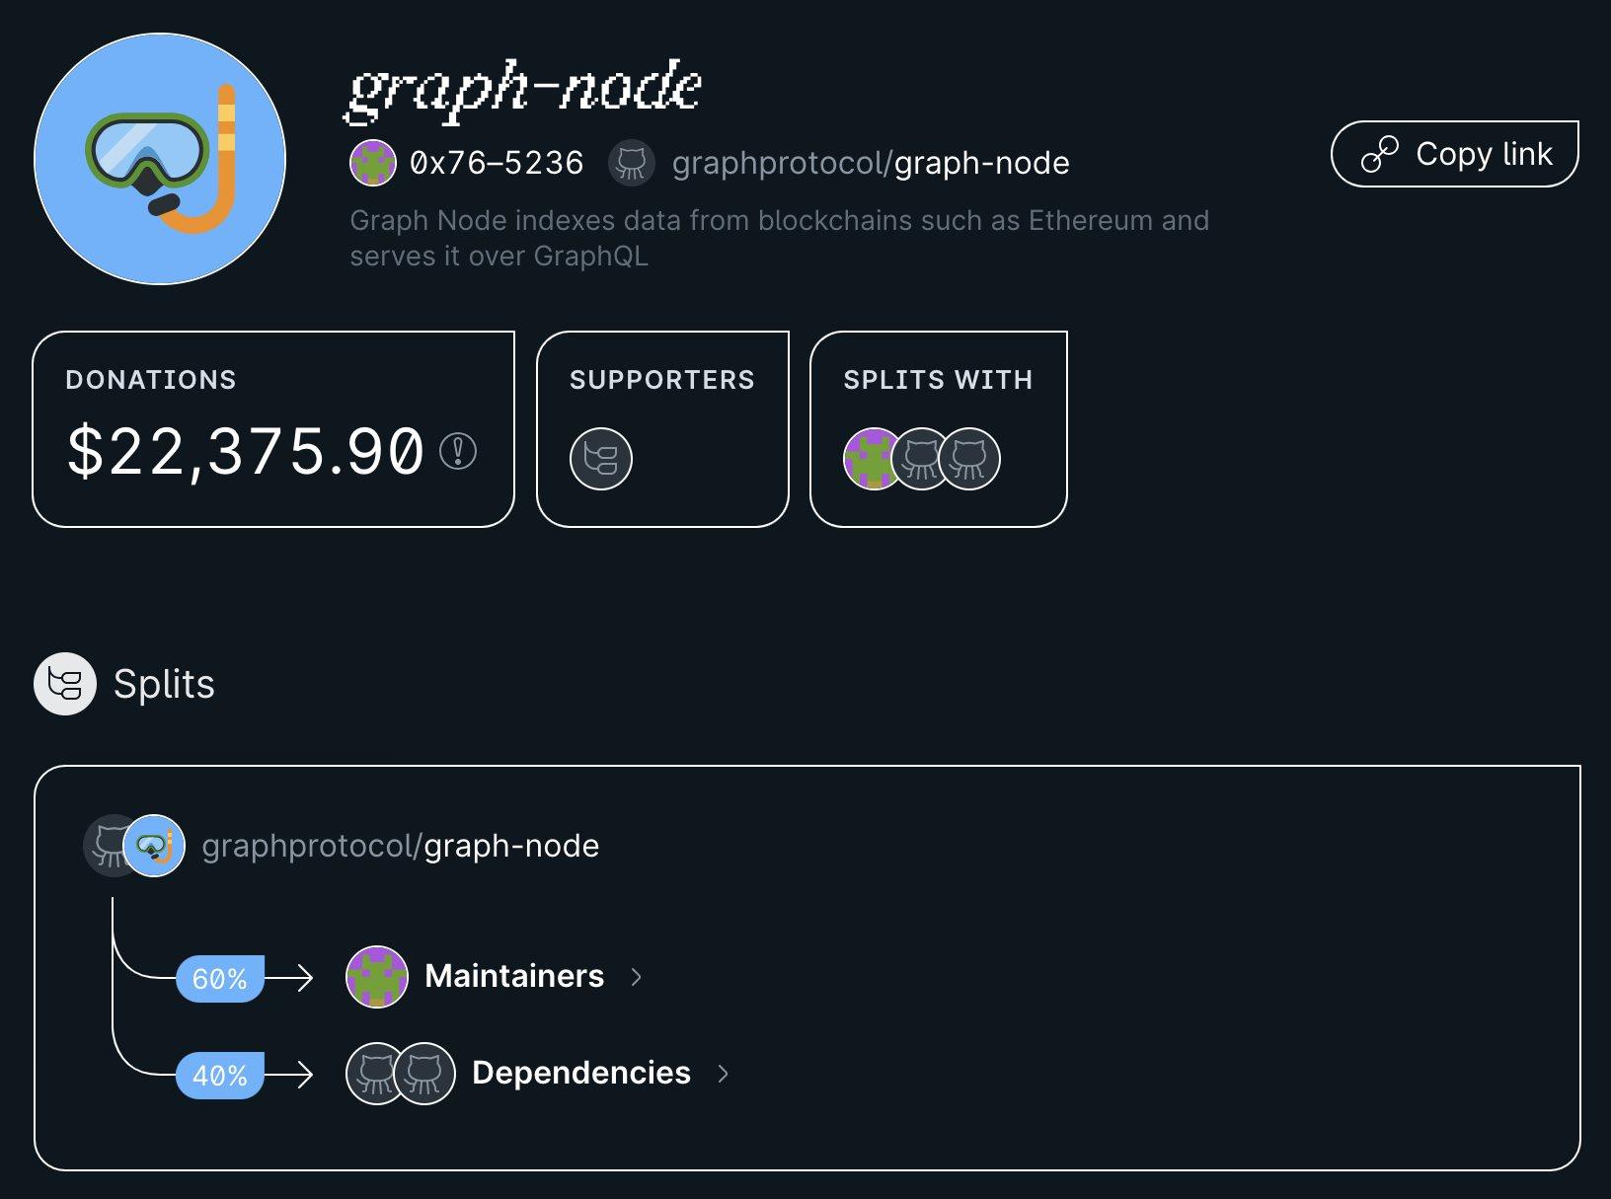Click the avatar icon inside the 0x76–5236 chip

click(x=372, y=163)
